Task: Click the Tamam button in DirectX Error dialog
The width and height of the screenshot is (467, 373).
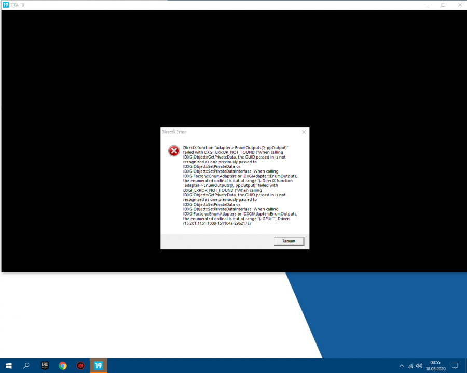Action: [x=289, y=241]
